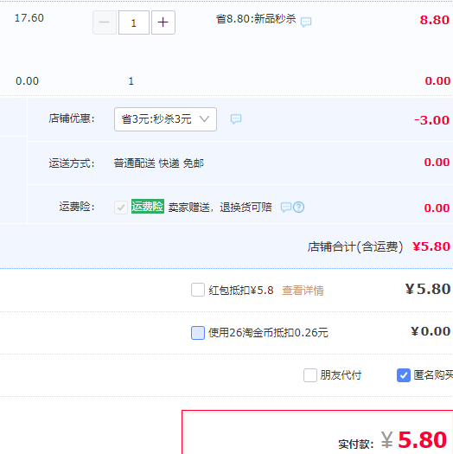
Task: Open the 查看详情 link for red envelope
Action: pyautogui.click(x=303, y=291)
